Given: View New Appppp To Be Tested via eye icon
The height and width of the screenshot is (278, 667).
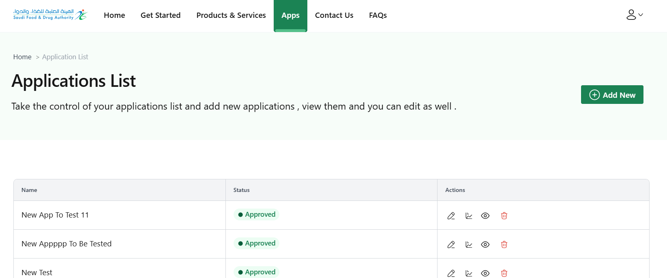Looking at the screenshot, I should point(485,245).
